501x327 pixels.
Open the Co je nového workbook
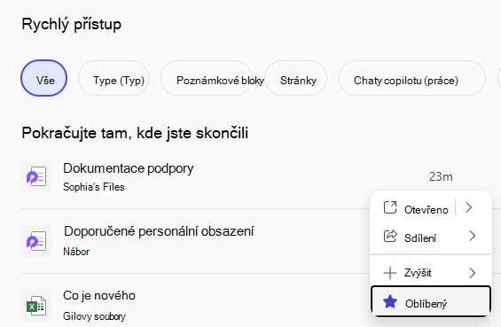point(99,296)
